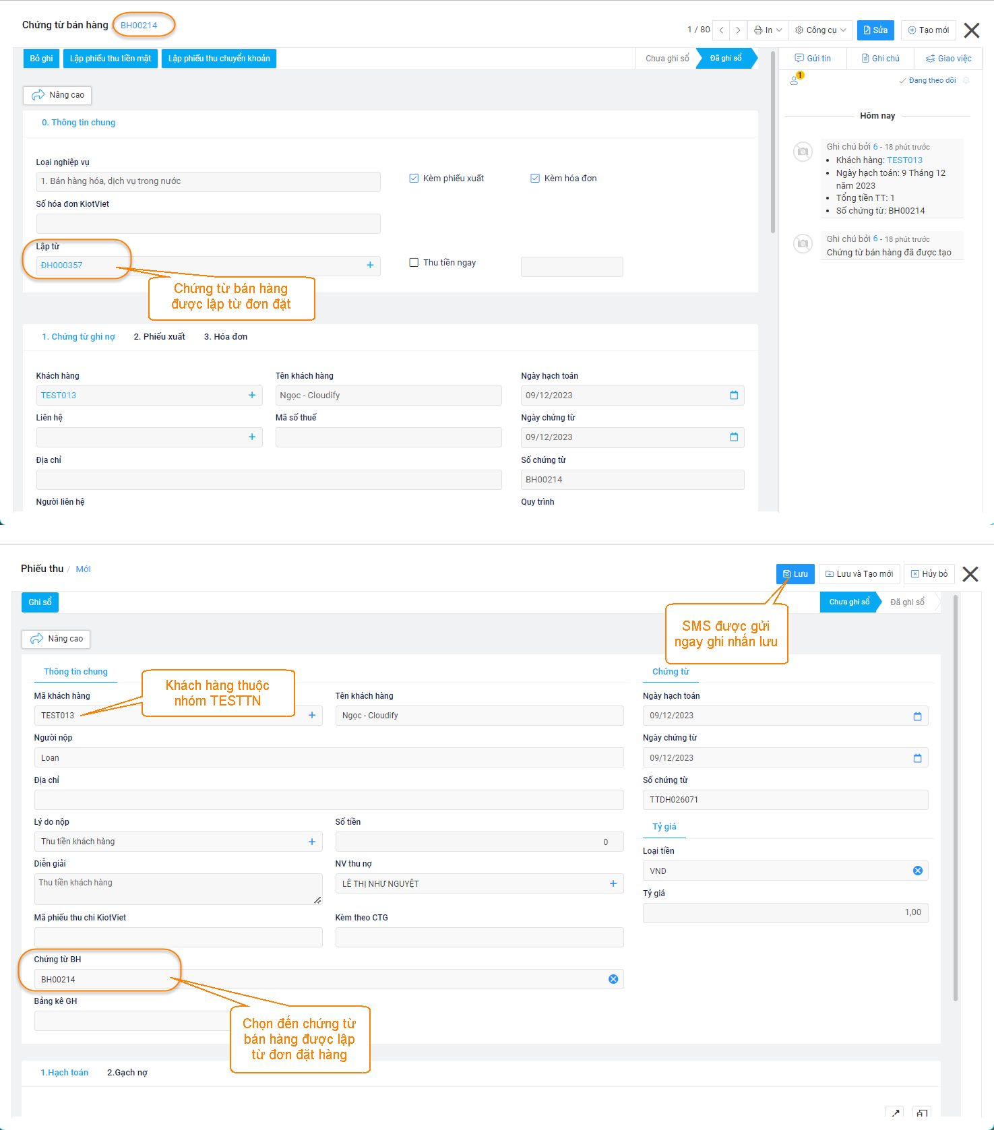Image resolution: width=994 pixels, height=1130 pixels.
Task: Click Tạo mới in sales voucher
Action: (928, 30)
